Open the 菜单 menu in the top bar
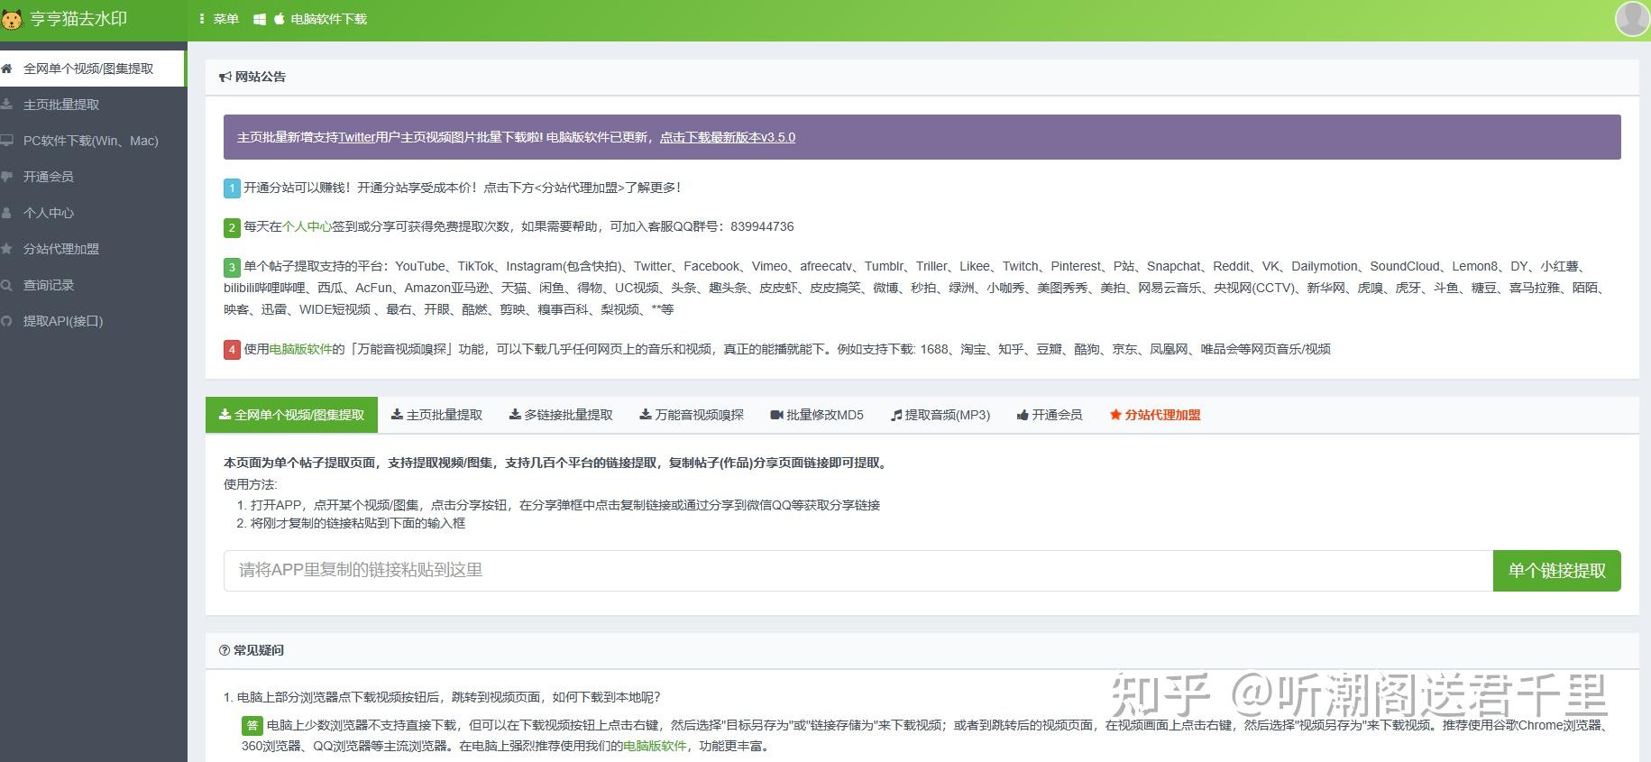Viewport: 1651px width, 762px height. 219,19
